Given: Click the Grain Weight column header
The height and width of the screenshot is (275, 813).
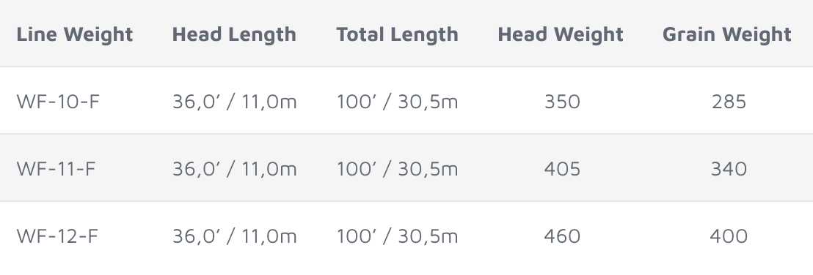Looking at the screenshot, I should [x=727, y=34].
